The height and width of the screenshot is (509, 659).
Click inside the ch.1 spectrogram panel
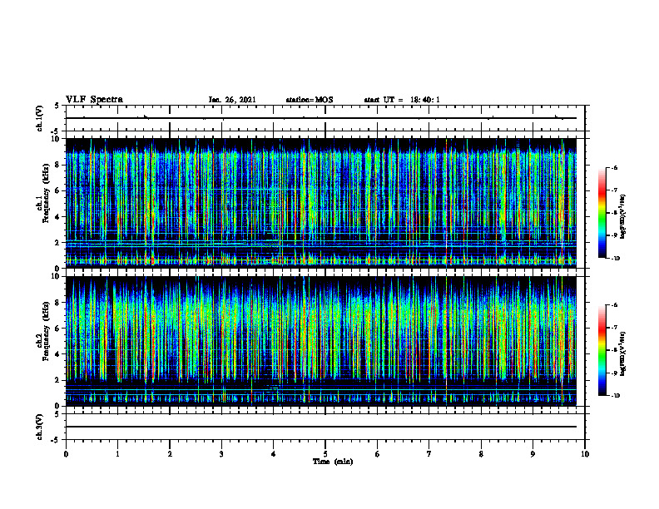(321, 203)
